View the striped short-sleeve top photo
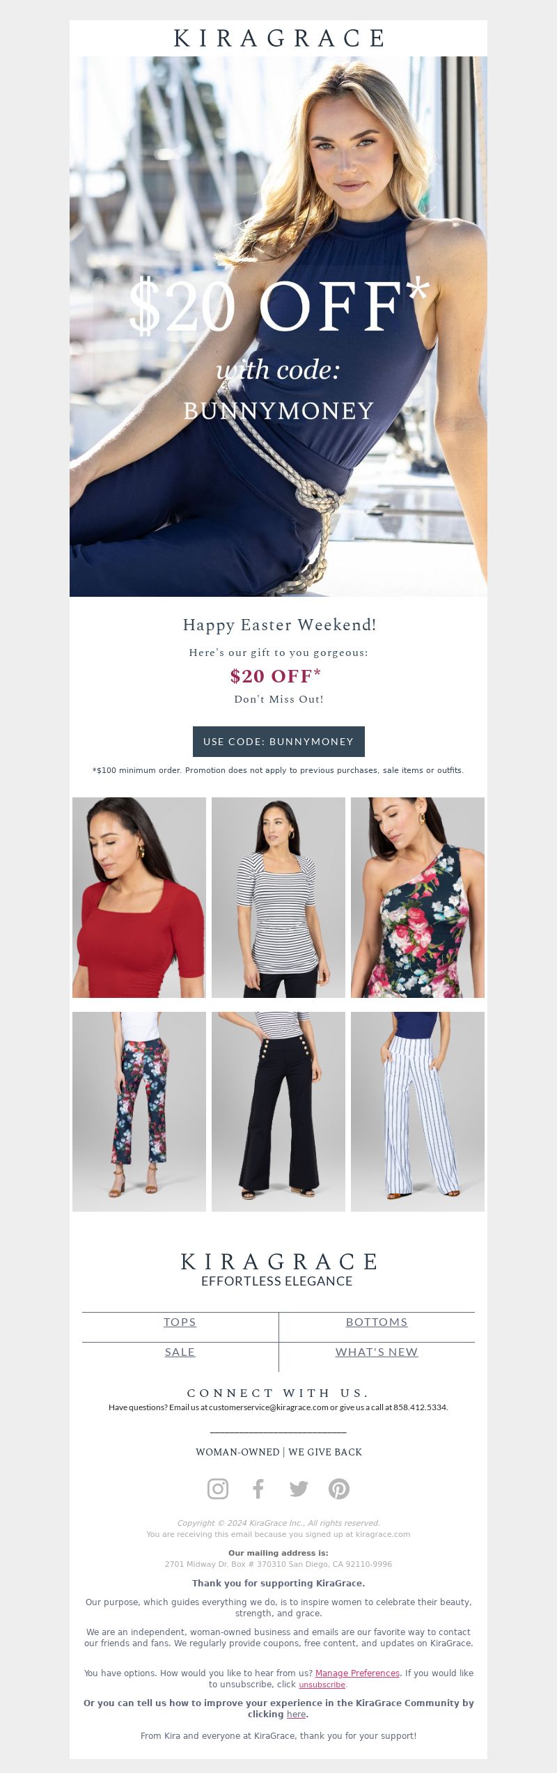The height and width of the screenshot is (1773, 557). 278,898
